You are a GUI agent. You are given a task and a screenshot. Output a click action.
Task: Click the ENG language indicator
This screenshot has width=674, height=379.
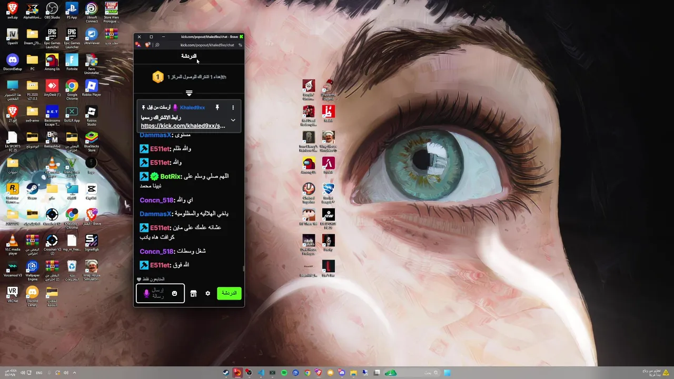pyautogui.click(x=39, y=373)
